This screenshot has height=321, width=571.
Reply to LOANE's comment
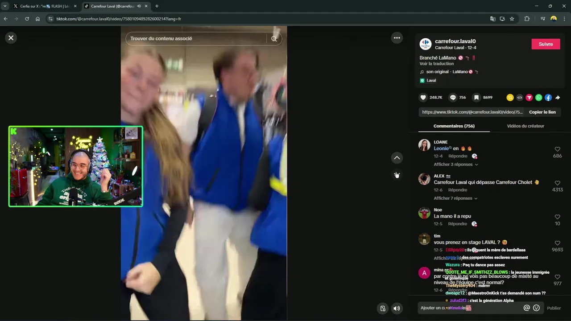457,156
